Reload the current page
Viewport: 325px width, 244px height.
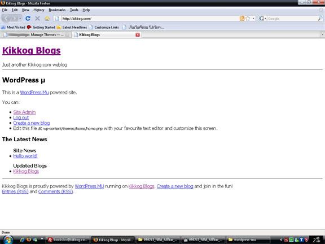(x=28, y=19)
